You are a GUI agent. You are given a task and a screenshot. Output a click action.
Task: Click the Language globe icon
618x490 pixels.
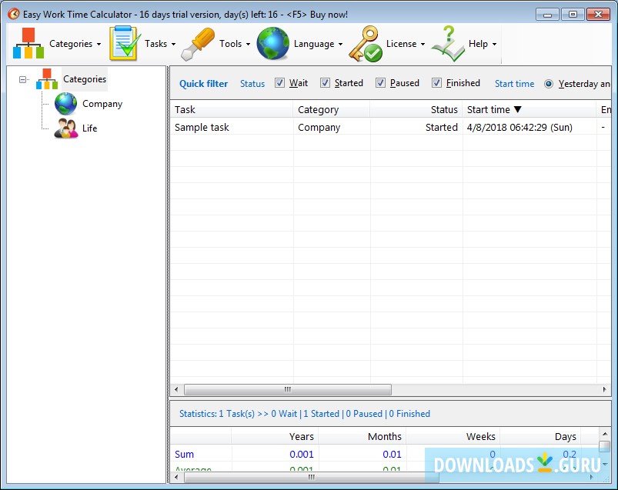pos(272,43)
